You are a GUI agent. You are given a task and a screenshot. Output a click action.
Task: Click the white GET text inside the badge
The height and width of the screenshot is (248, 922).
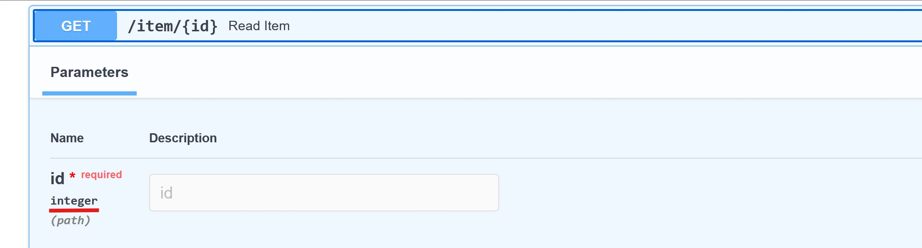tap(76, 26)
